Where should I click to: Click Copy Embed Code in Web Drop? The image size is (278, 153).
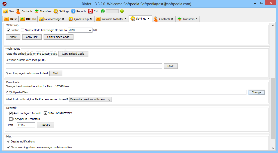(58, 37)
